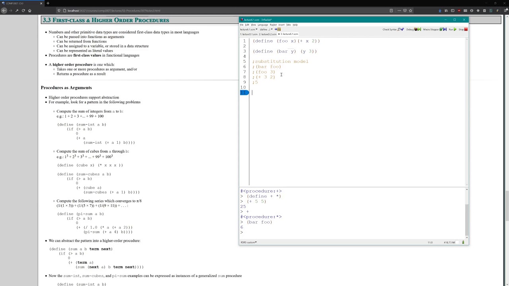
Task: Click the green 'S' extension icon in browser toolbar
Action: pyautogui.click(x=491, y=11)
